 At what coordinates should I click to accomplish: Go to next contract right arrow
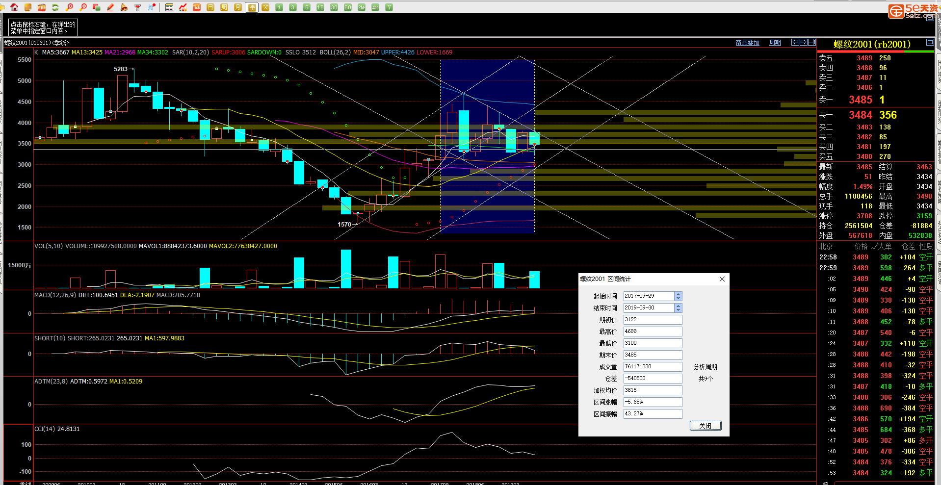pos(804,42)
